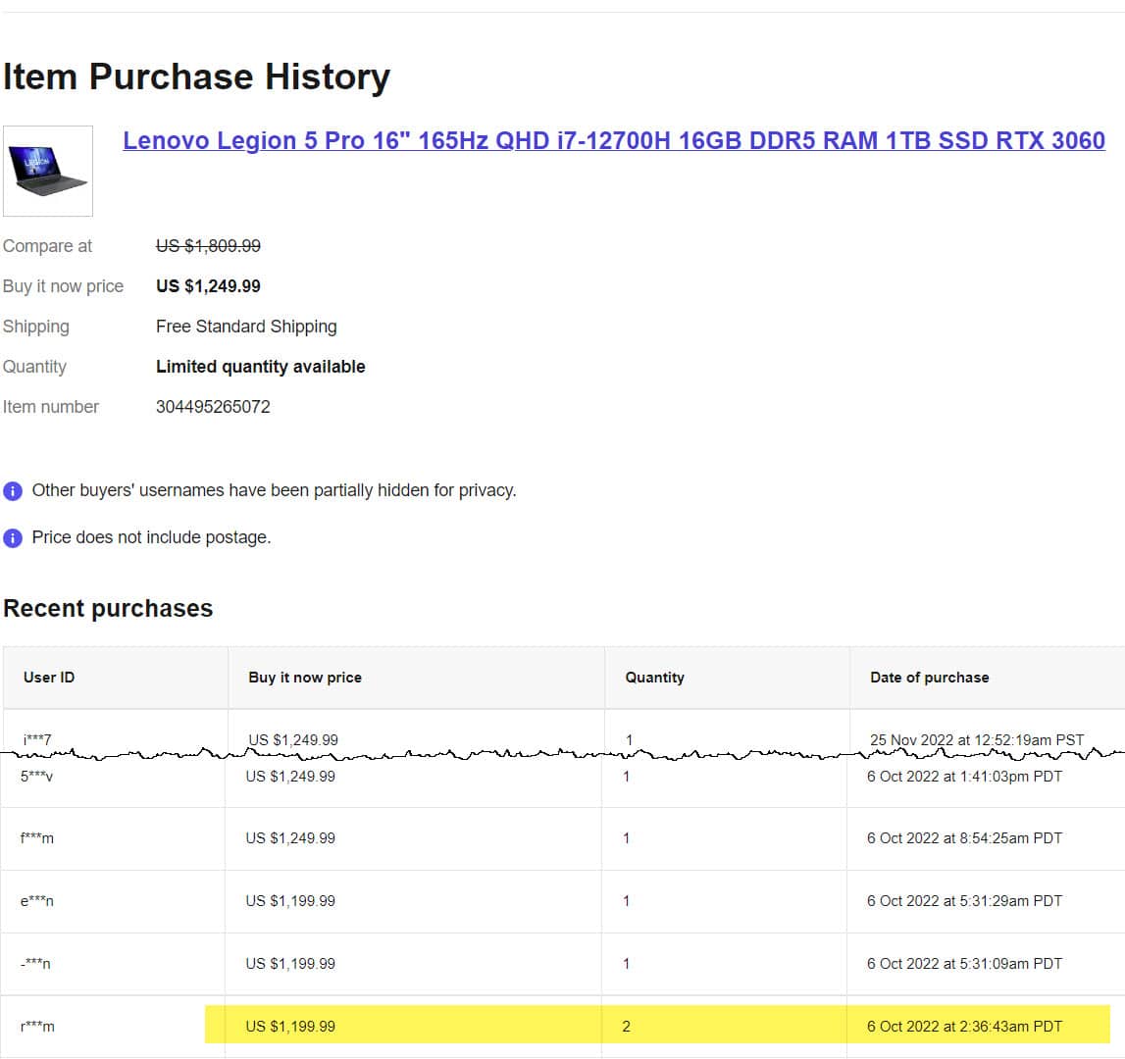Click the US $1,249.99 price in i***7 row

[293, 739]
